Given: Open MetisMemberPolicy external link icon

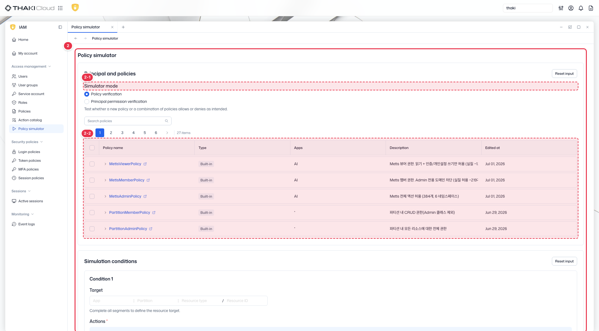Looking at the screenshot, I should pos(148,180).
